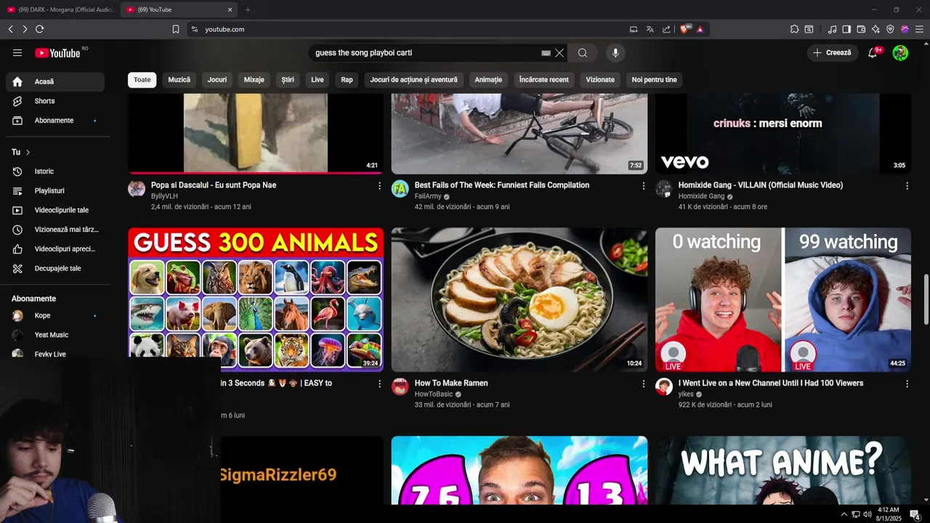The height and width of the screenshot is (523, 930).
Task: Open the account avatar menu
Action: tap(900, 53)
